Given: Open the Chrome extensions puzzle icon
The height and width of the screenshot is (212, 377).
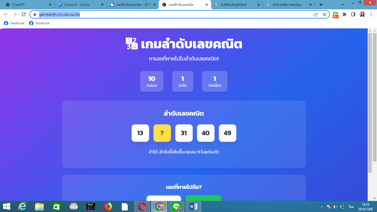Looking at the screenshot, I should [x=344, y=14].
